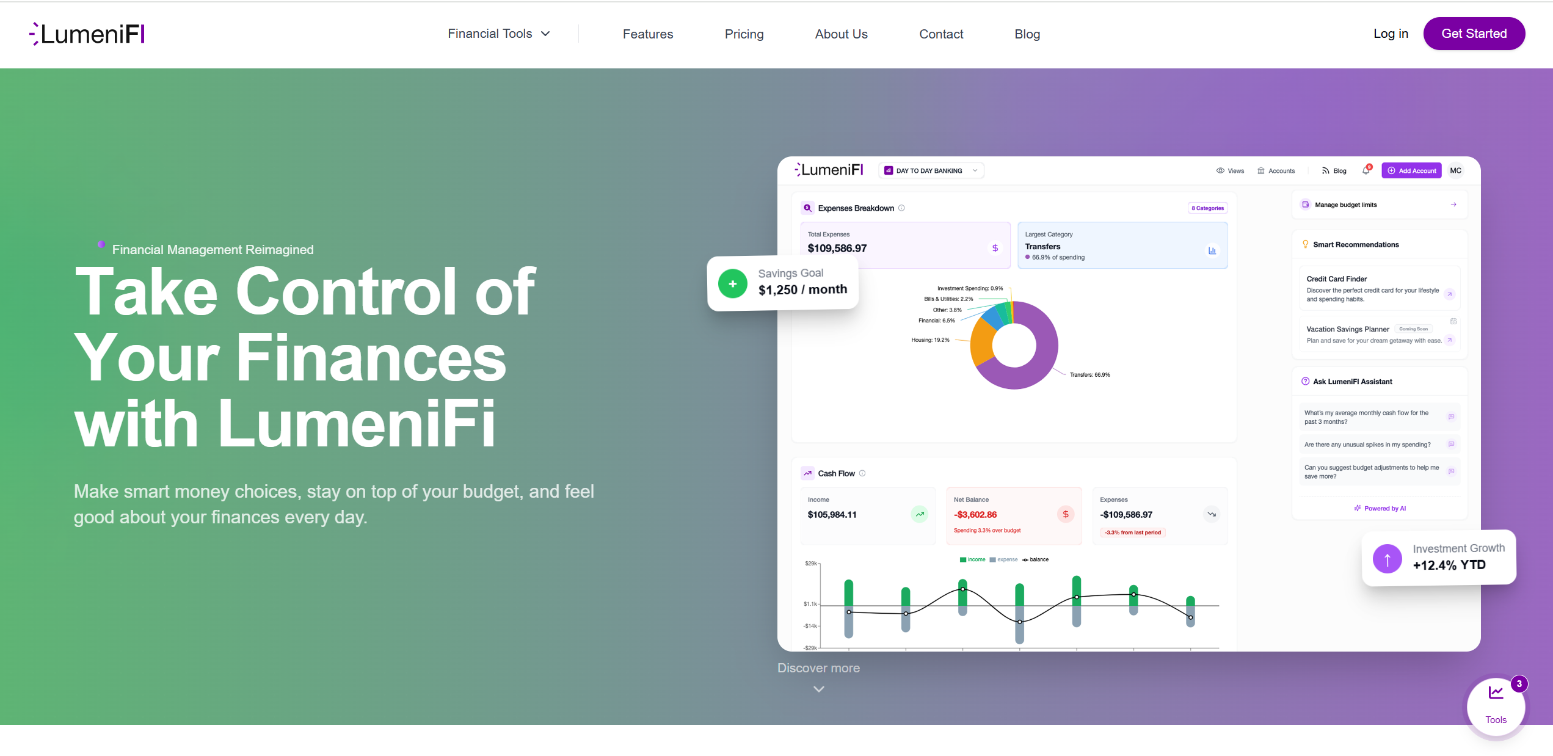Toggle the income legend in Cash Flow chart
The height and width of the screenshot is (756, 1553).
coord(972,559)
